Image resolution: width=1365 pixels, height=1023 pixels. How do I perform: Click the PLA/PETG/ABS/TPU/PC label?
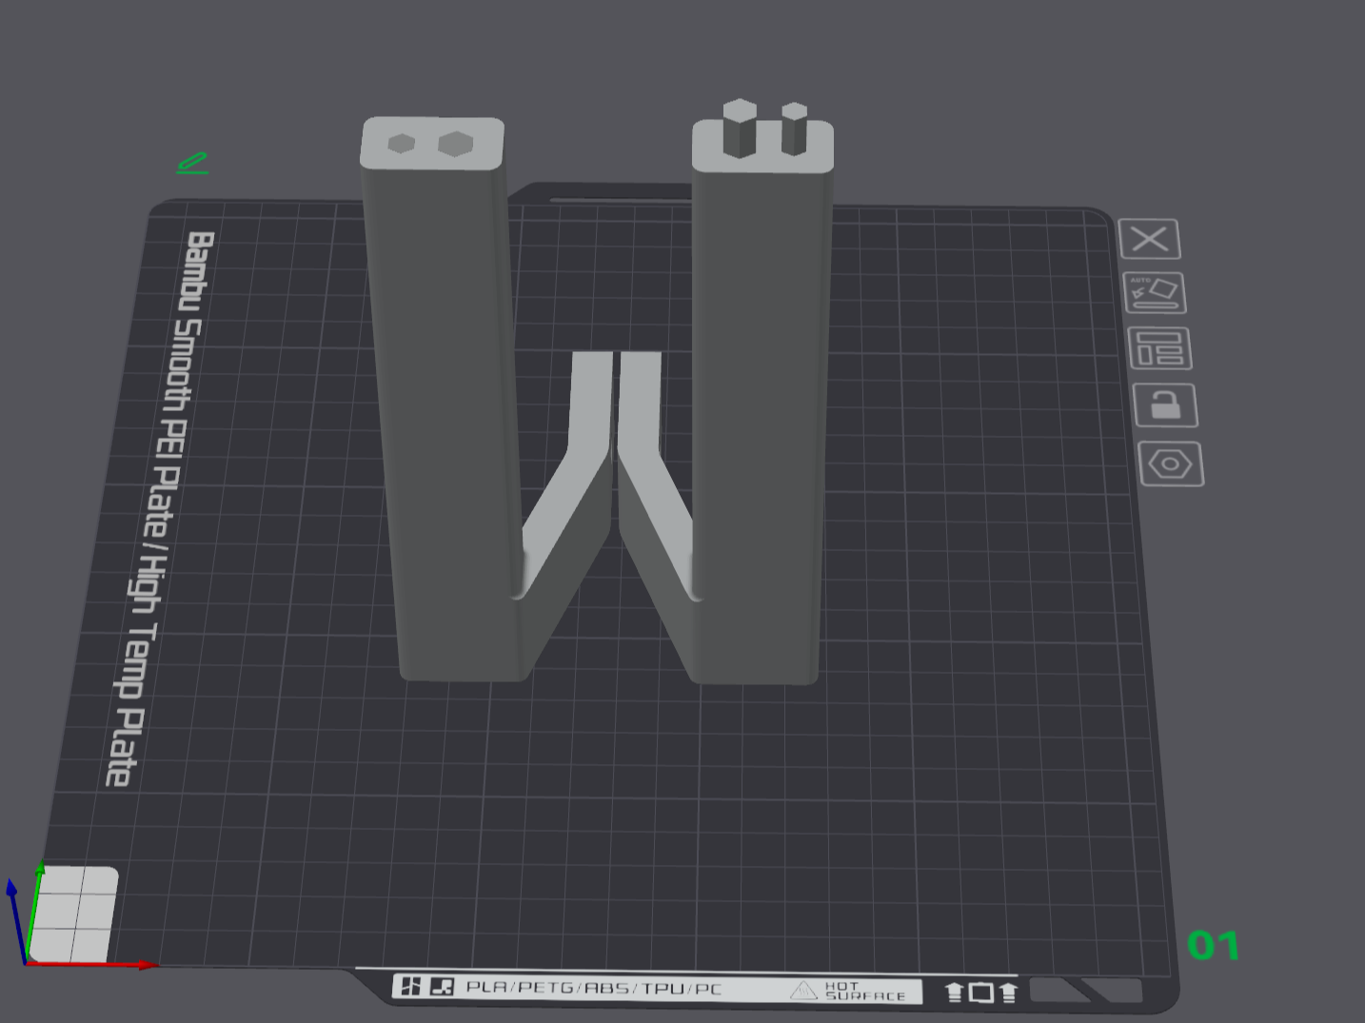click(x=593, y=988)
